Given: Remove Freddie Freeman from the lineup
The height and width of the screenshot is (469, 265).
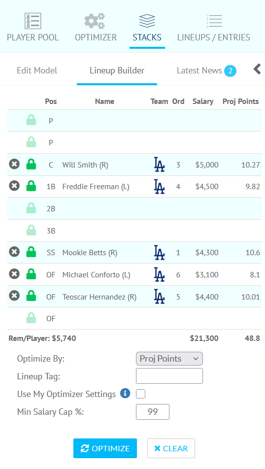Looking at the screenshot, I should 14,186.
